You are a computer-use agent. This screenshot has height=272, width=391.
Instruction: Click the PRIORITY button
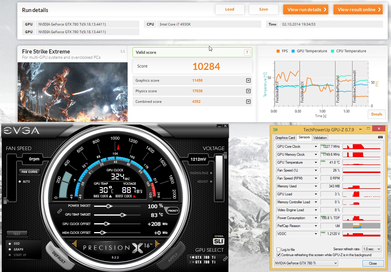click(x=173, y=211)
